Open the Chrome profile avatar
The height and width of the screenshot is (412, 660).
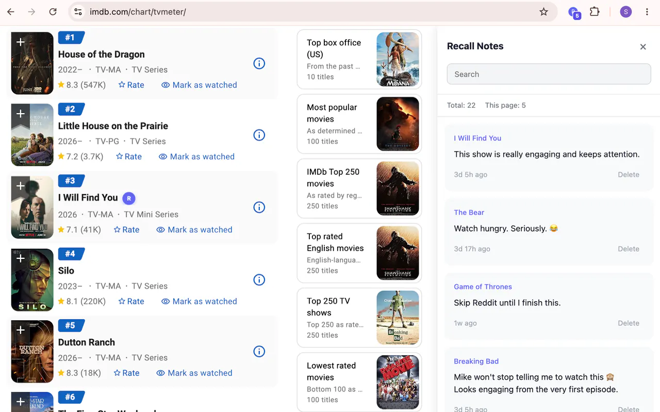[x=626, y=12]
